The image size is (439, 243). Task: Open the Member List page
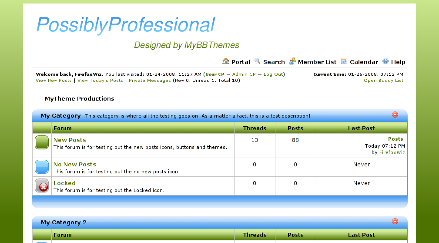tap(317, 62)
